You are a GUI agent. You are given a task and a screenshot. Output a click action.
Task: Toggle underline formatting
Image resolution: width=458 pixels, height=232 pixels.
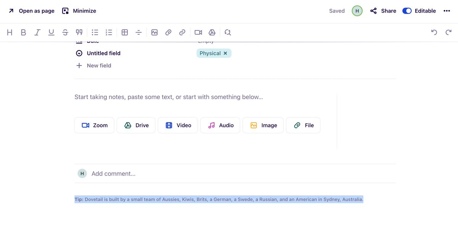point(51,32)
